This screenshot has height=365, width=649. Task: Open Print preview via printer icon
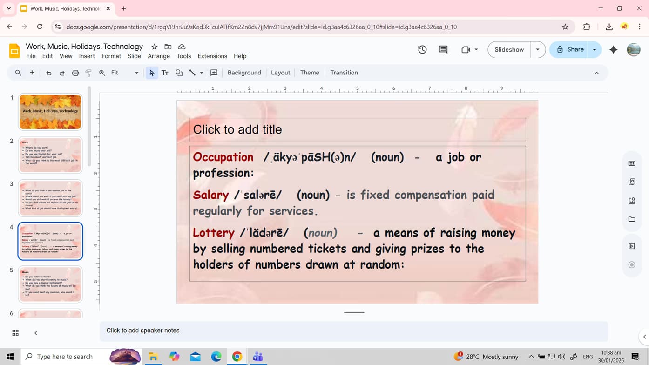[75, 73]
